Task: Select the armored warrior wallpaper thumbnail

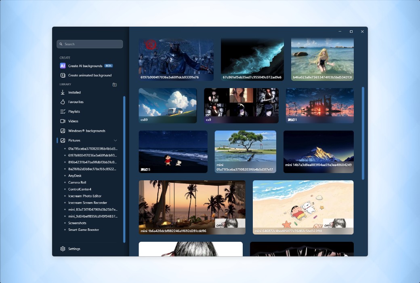Action: 176,59
